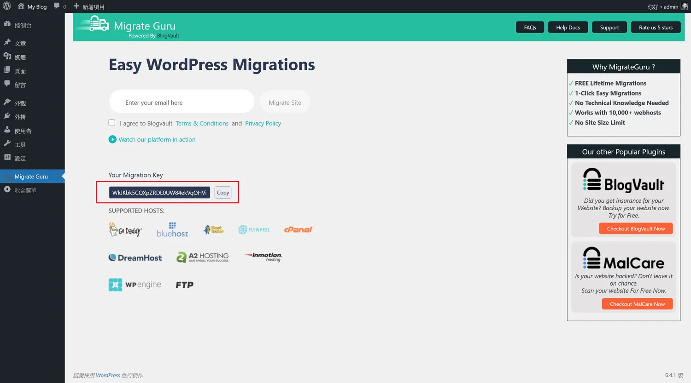Pick the WP Engine host logo
Viewport: 691px width, 383px height.
(x=135, y=285)
